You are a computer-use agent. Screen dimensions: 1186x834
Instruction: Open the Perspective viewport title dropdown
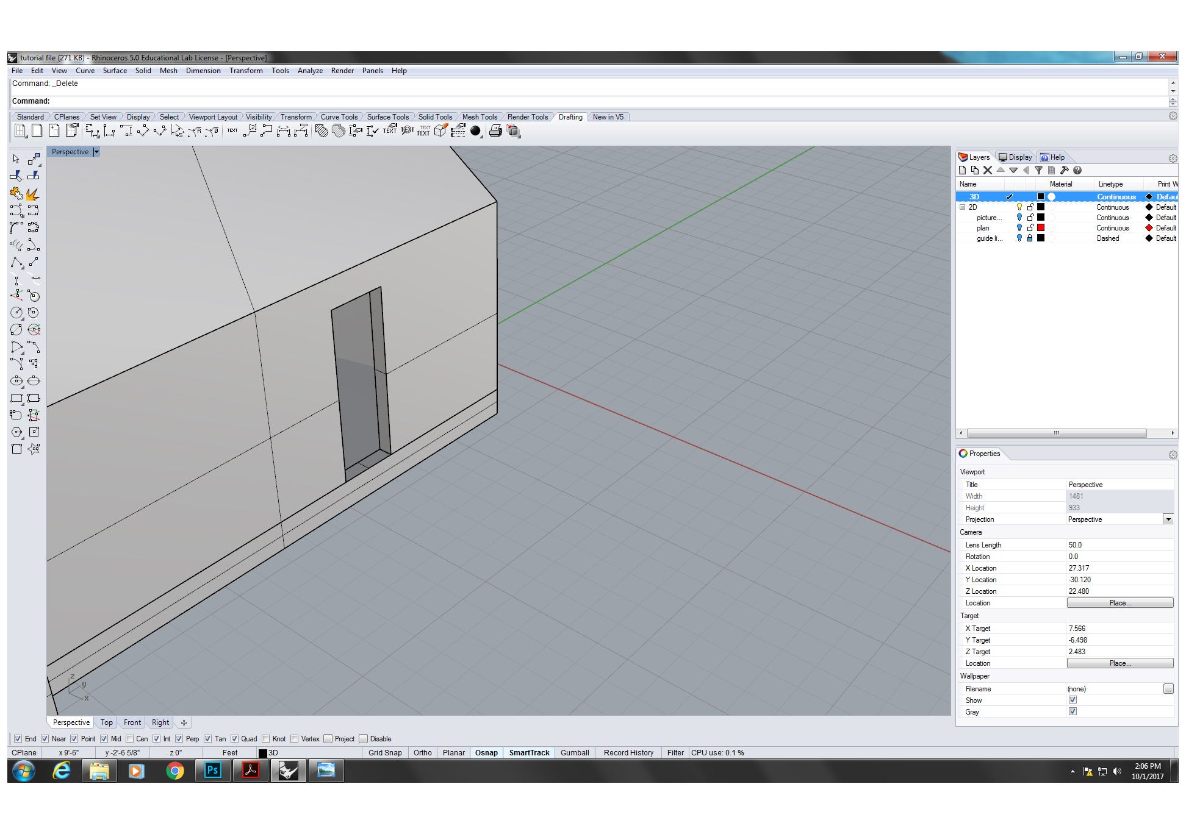96,152
